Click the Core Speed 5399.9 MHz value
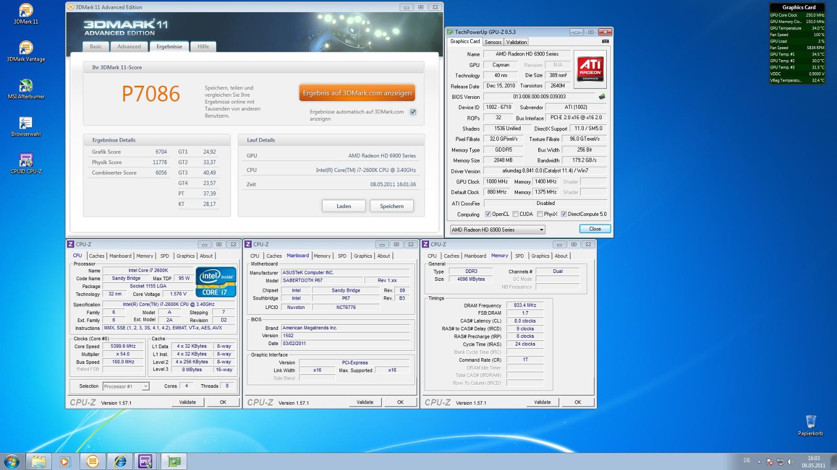 pos(123,346)
